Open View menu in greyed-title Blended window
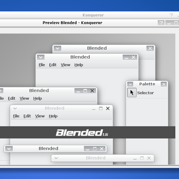The width and height of the screenshot is (179, 179). click(x=40, y=116)
